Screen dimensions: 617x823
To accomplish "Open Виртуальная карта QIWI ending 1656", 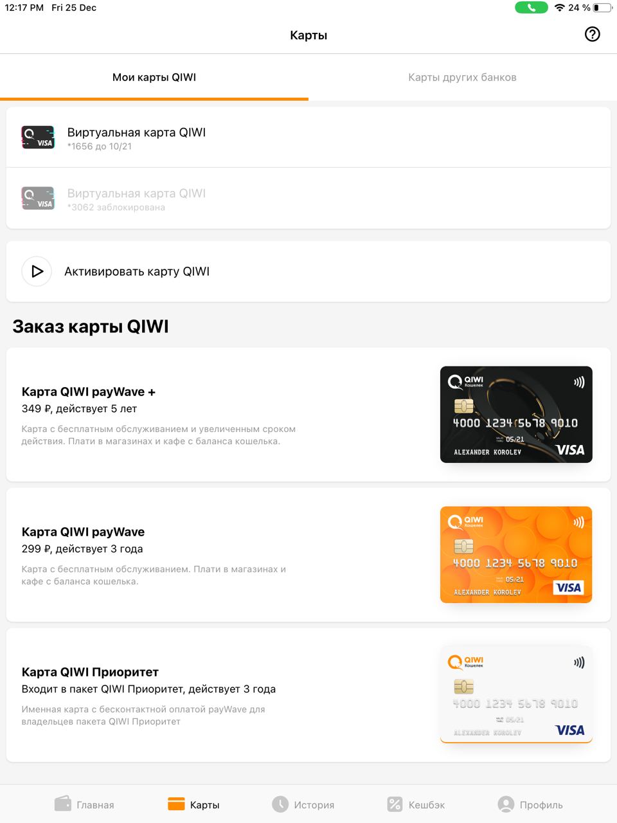I will [308, 138].
